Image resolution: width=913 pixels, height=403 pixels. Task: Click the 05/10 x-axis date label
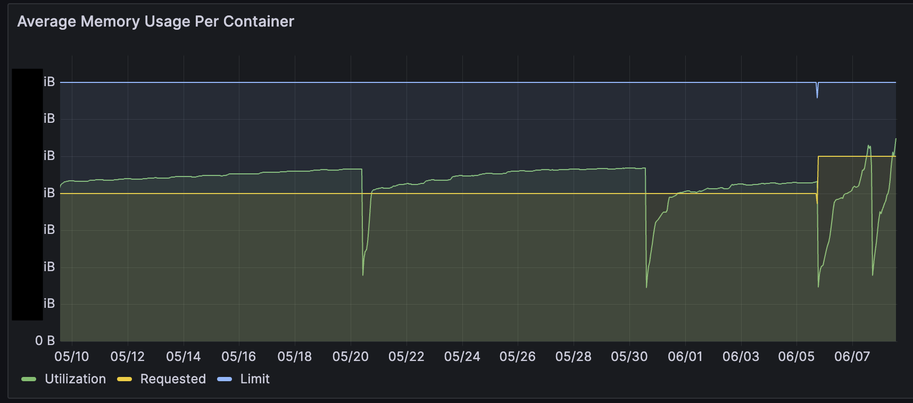click(72, 357)
